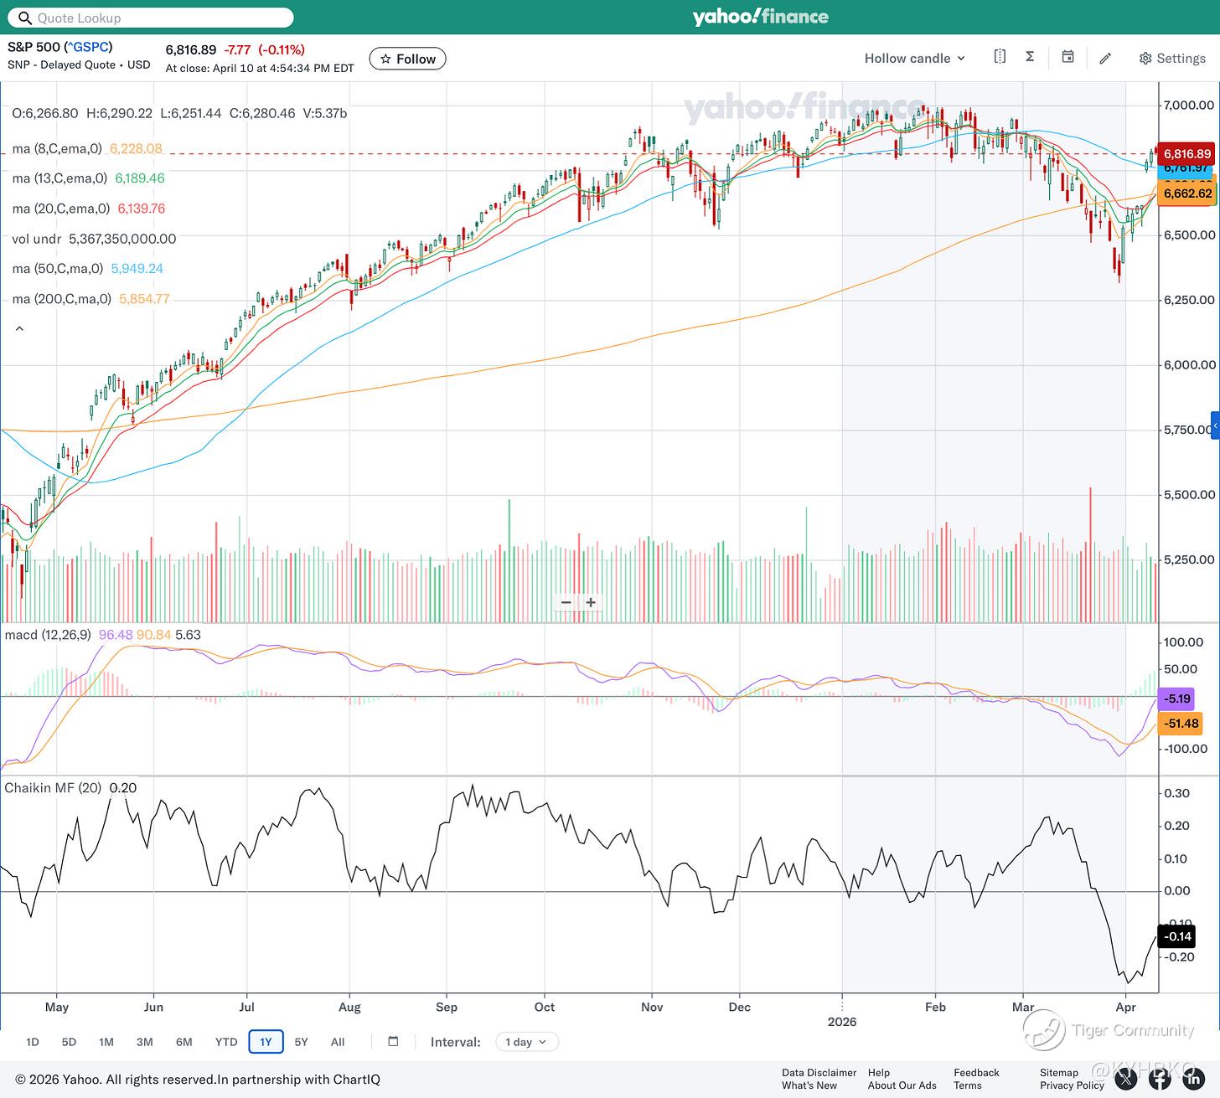Click the 'At close: April 10' timestamp
The image size is (1220, 1098).
click(x=260, y=68)
